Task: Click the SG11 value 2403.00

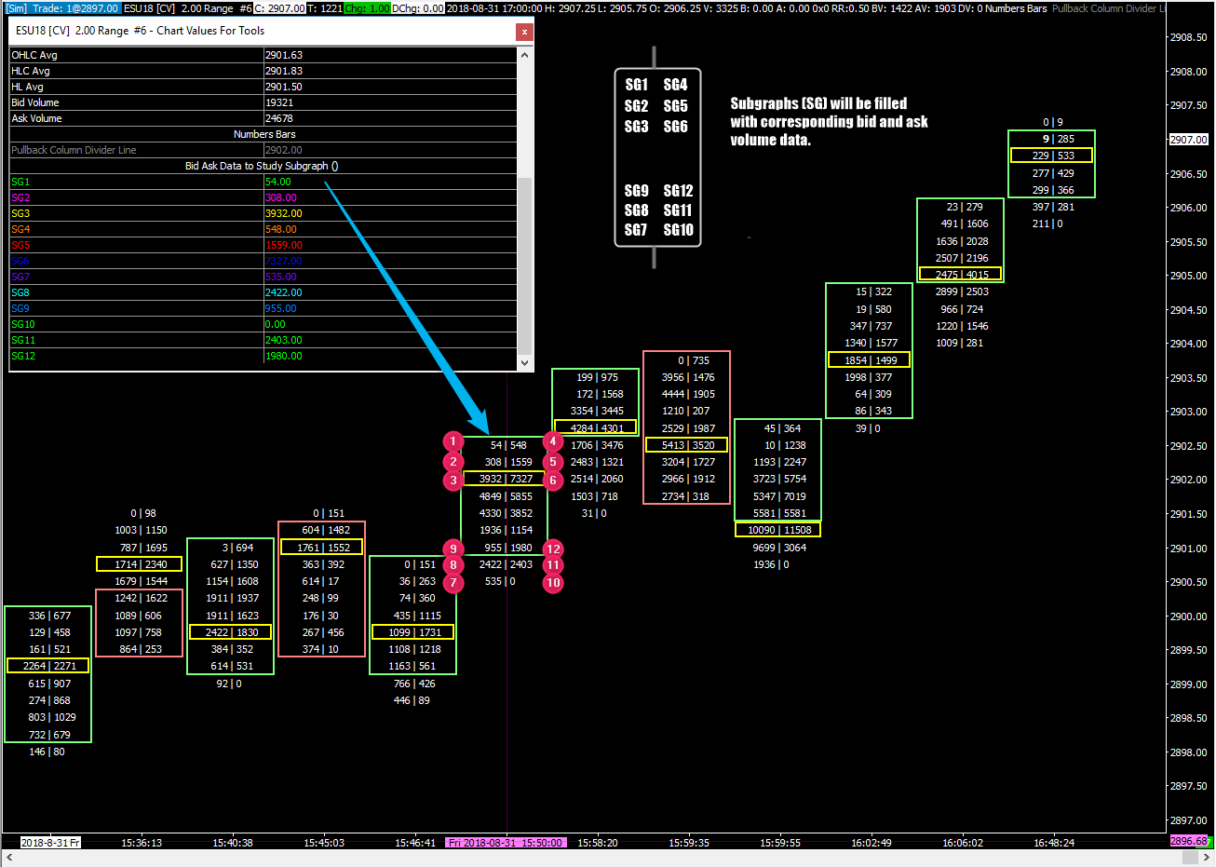Action: pos(284,340)
